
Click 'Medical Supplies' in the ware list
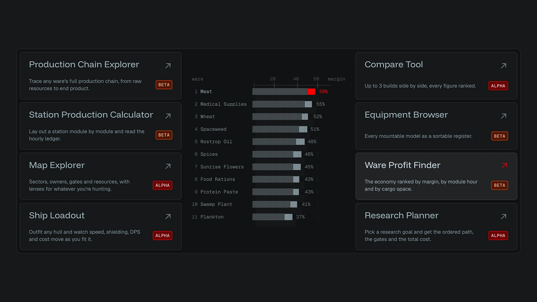(224, 104)
